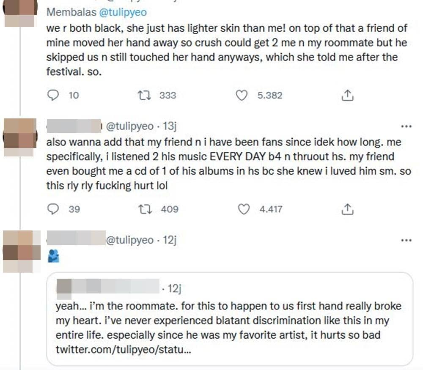
Task: Click the hugging emoji in the 12j tweet
Action: (x=53, y=255)
